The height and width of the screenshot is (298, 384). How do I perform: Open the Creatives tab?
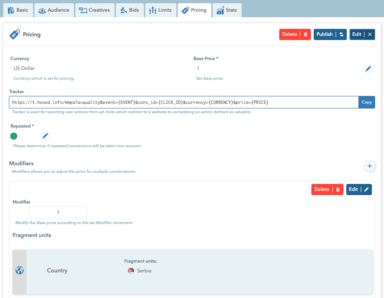click(94, 10)
